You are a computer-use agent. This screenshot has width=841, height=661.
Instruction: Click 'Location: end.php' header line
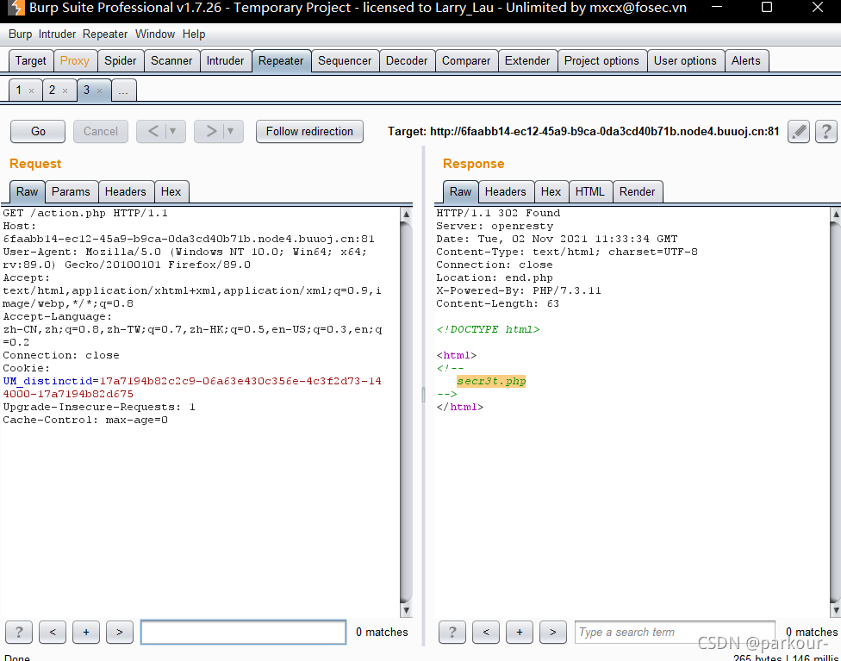tap(495, 277)
